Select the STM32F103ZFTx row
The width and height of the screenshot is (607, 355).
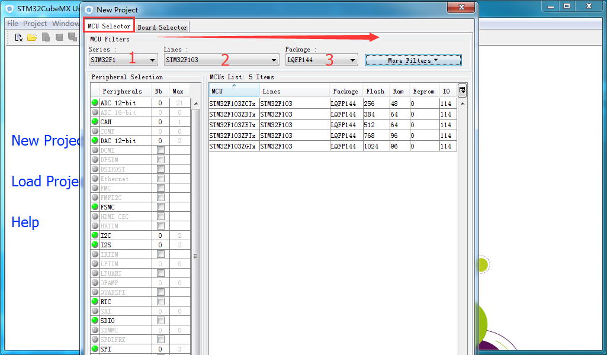coord(333,135)
